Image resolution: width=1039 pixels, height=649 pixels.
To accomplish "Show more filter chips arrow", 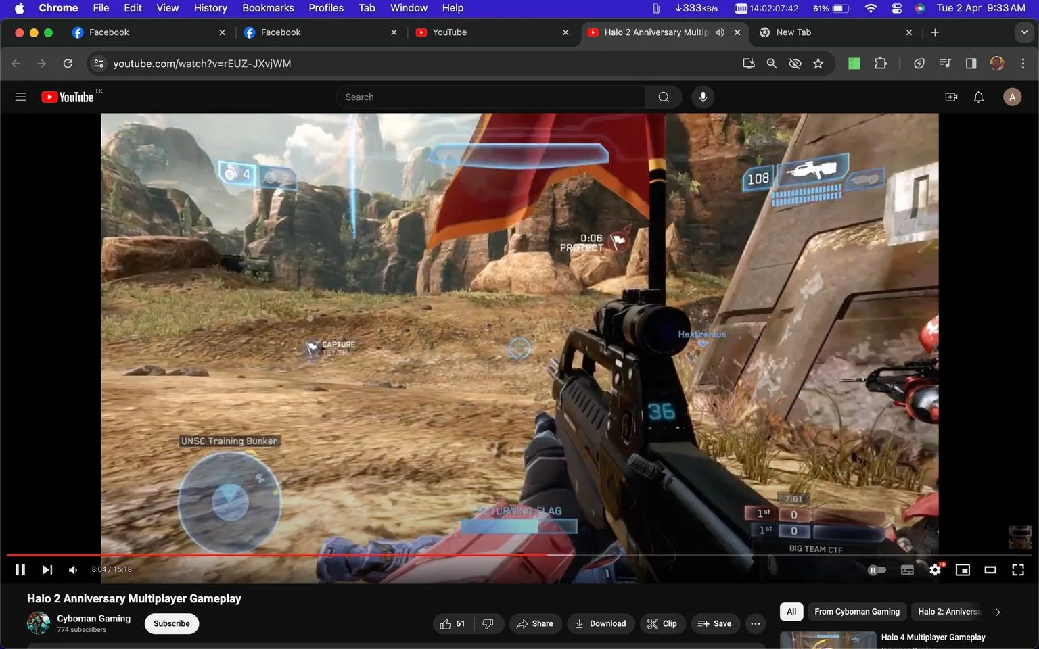I will tap(998, 612).
